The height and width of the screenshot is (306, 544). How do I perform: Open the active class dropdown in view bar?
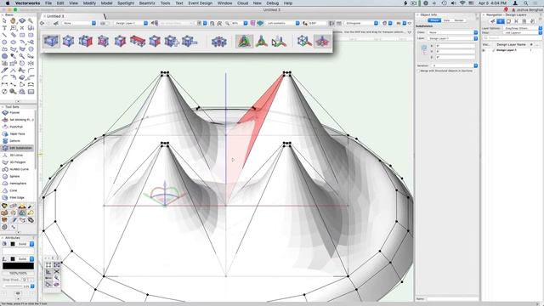tap(79, 23)
